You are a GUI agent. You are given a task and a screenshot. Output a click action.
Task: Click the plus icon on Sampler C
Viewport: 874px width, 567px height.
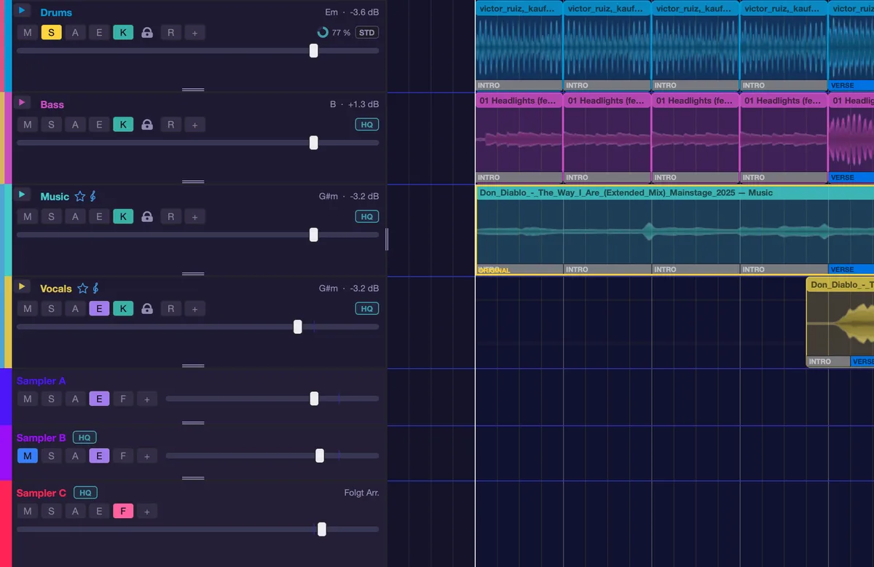point(147,511)
